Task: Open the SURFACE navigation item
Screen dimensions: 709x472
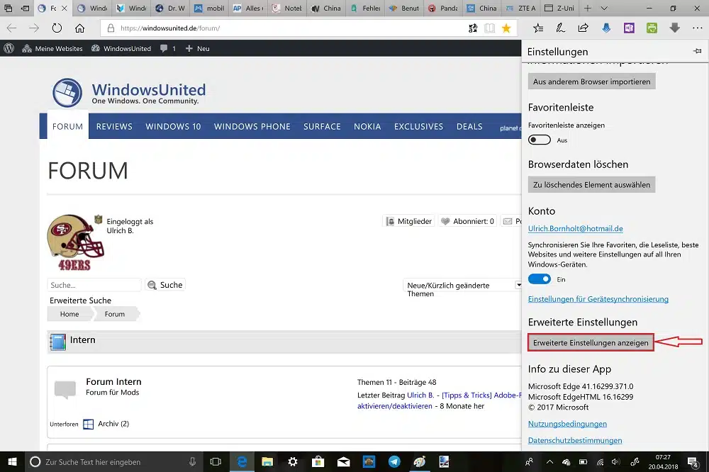Action: 322,127
